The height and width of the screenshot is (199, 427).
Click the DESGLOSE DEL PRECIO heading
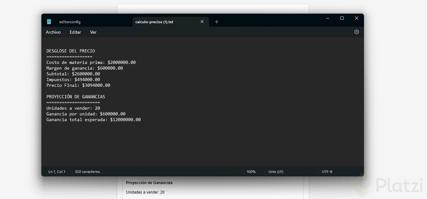pos(71,51)
